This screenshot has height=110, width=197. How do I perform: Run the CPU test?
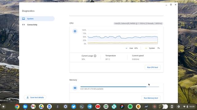(153, 67)
